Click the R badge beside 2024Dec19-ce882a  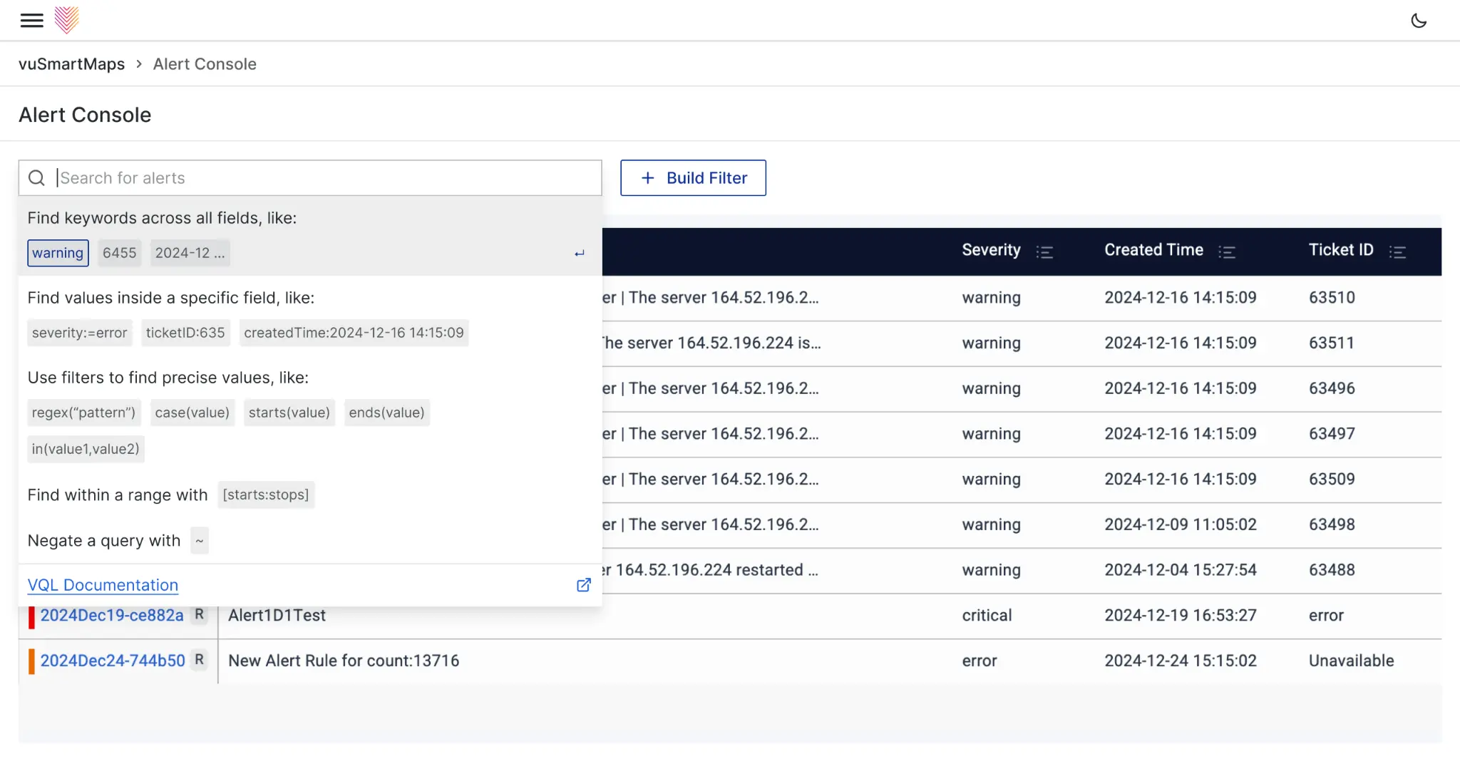click(200, 614)
